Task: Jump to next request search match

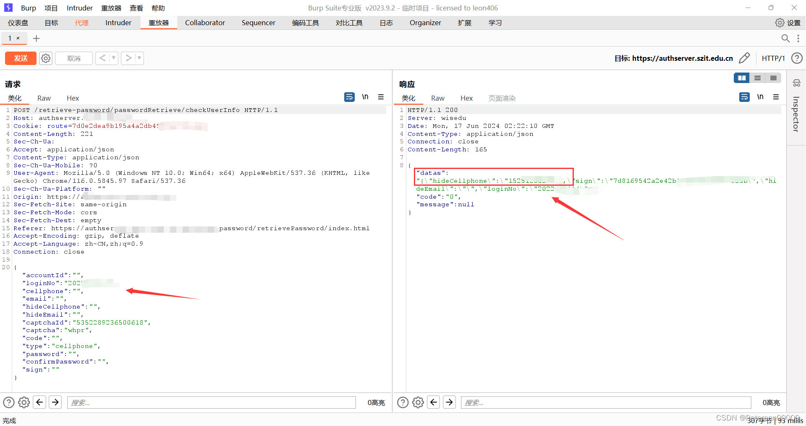Action: pyautogui.click(x=55, y=403)
